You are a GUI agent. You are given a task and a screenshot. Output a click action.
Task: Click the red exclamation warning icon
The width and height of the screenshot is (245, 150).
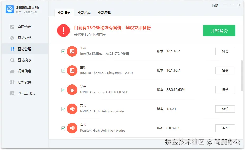point(63,31)
